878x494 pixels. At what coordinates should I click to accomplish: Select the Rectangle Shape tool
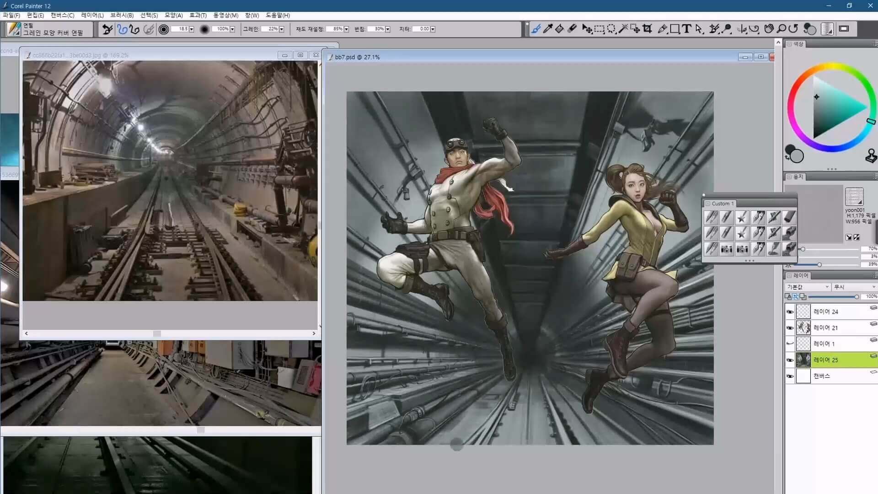pyautogui.click(x=675, y=29)
